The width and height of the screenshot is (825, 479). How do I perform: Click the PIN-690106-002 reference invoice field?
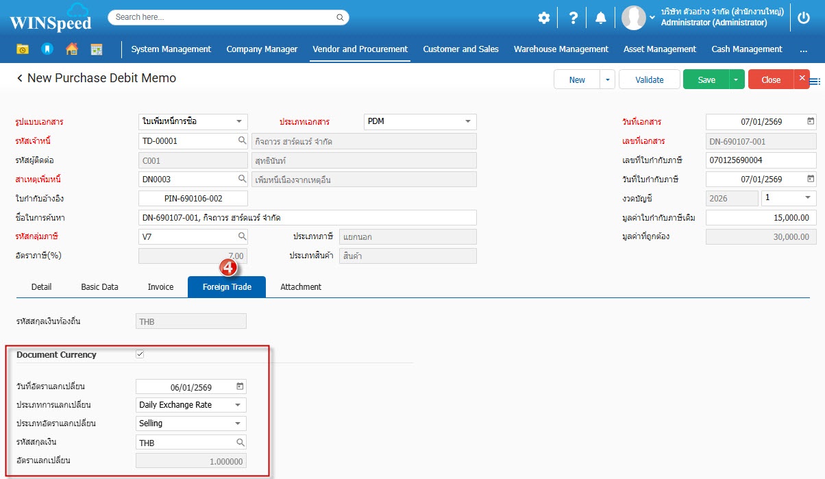[193, 199]
